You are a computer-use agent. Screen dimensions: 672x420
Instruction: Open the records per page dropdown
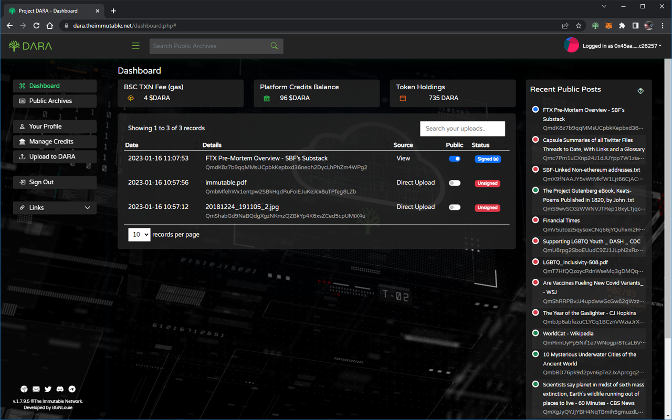click(x=139, y=235)
